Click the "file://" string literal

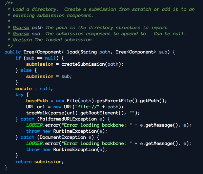click(x=87, y=107)
